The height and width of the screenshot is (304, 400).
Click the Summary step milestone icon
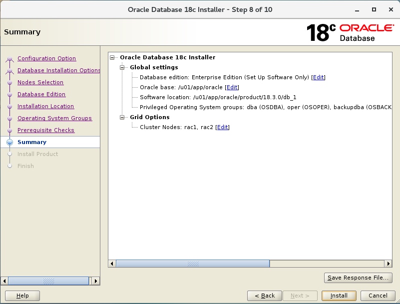9,142
